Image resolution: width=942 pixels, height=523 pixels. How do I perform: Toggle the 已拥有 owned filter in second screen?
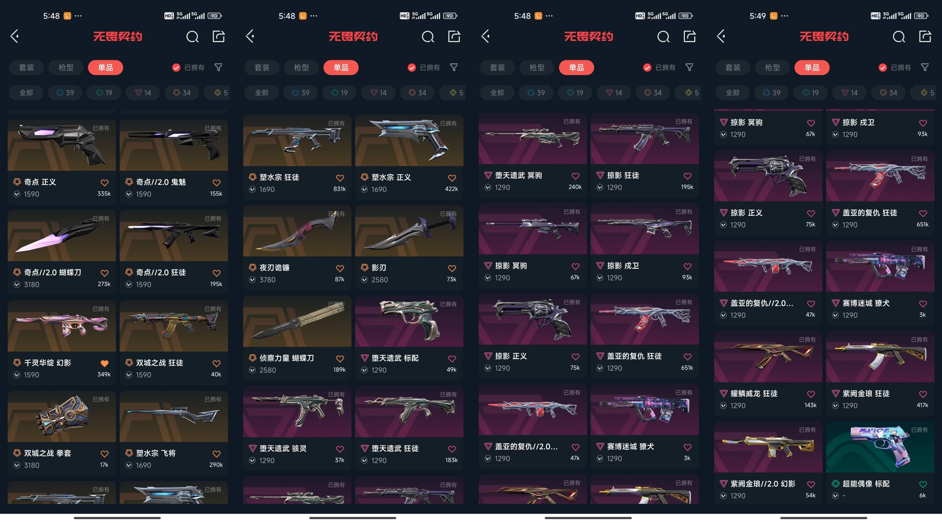(x=424, y=68)
